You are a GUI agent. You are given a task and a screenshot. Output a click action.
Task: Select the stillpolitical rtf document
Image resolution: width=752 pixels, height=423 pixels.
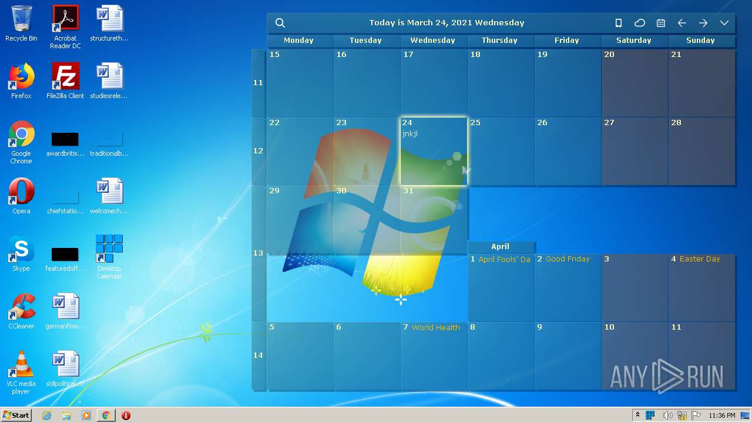click(65, 369)
